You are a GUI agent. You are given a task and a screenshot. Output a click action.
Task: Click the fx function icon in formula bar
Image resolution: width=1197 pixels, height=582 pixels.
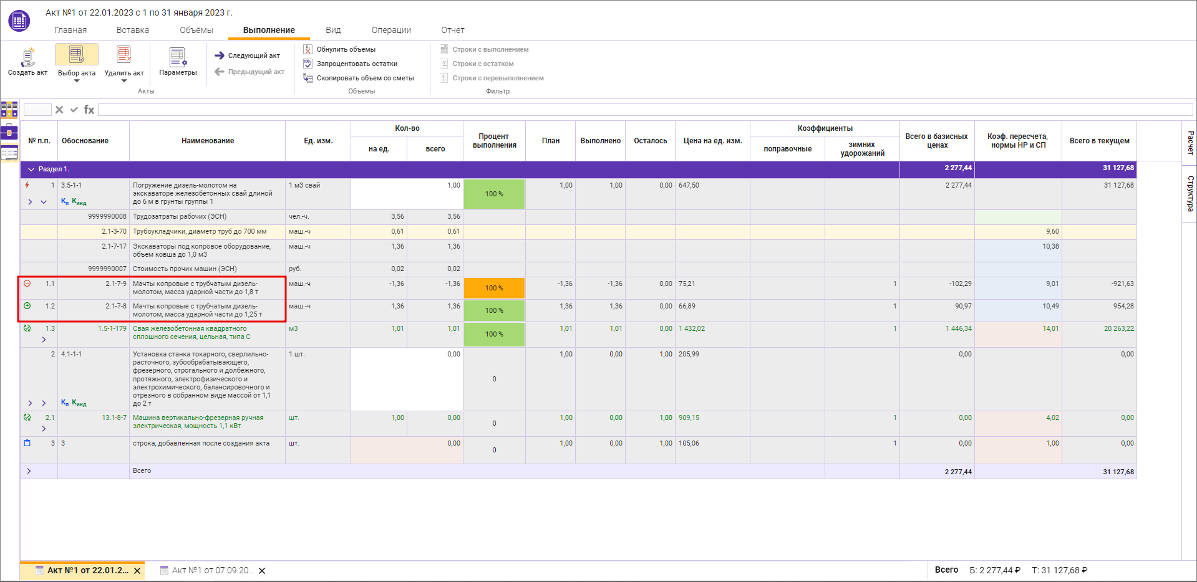pyautogui.click(x=89, y=110)
